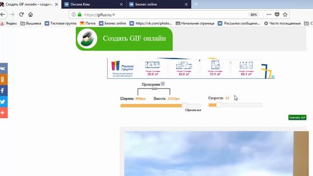313x176 pixels.
Task: Select the Создать GIF онлайн tab
Action: pyautogui.click(x=30, y=4)
